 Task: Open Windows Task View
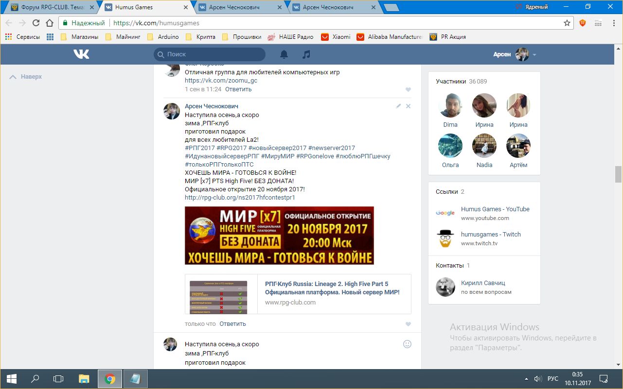coord(58,378)
